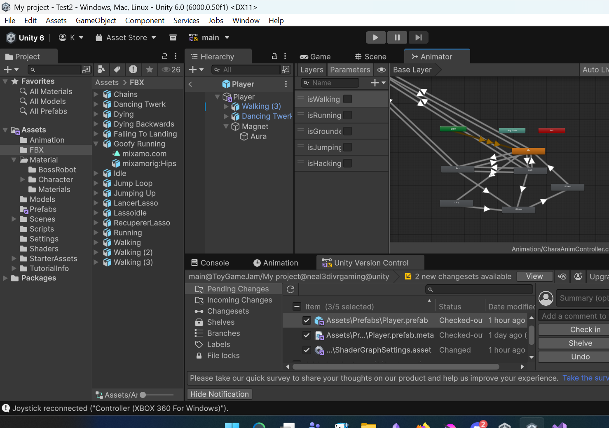Toggle the Project panel lock icon

(165, 56)
